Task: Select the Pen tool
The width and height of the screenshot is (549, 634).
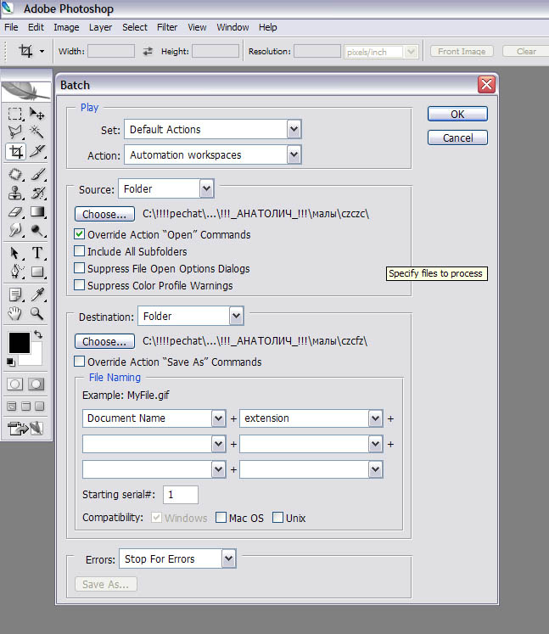Action: pyautogui.click(x=15, y=272)
